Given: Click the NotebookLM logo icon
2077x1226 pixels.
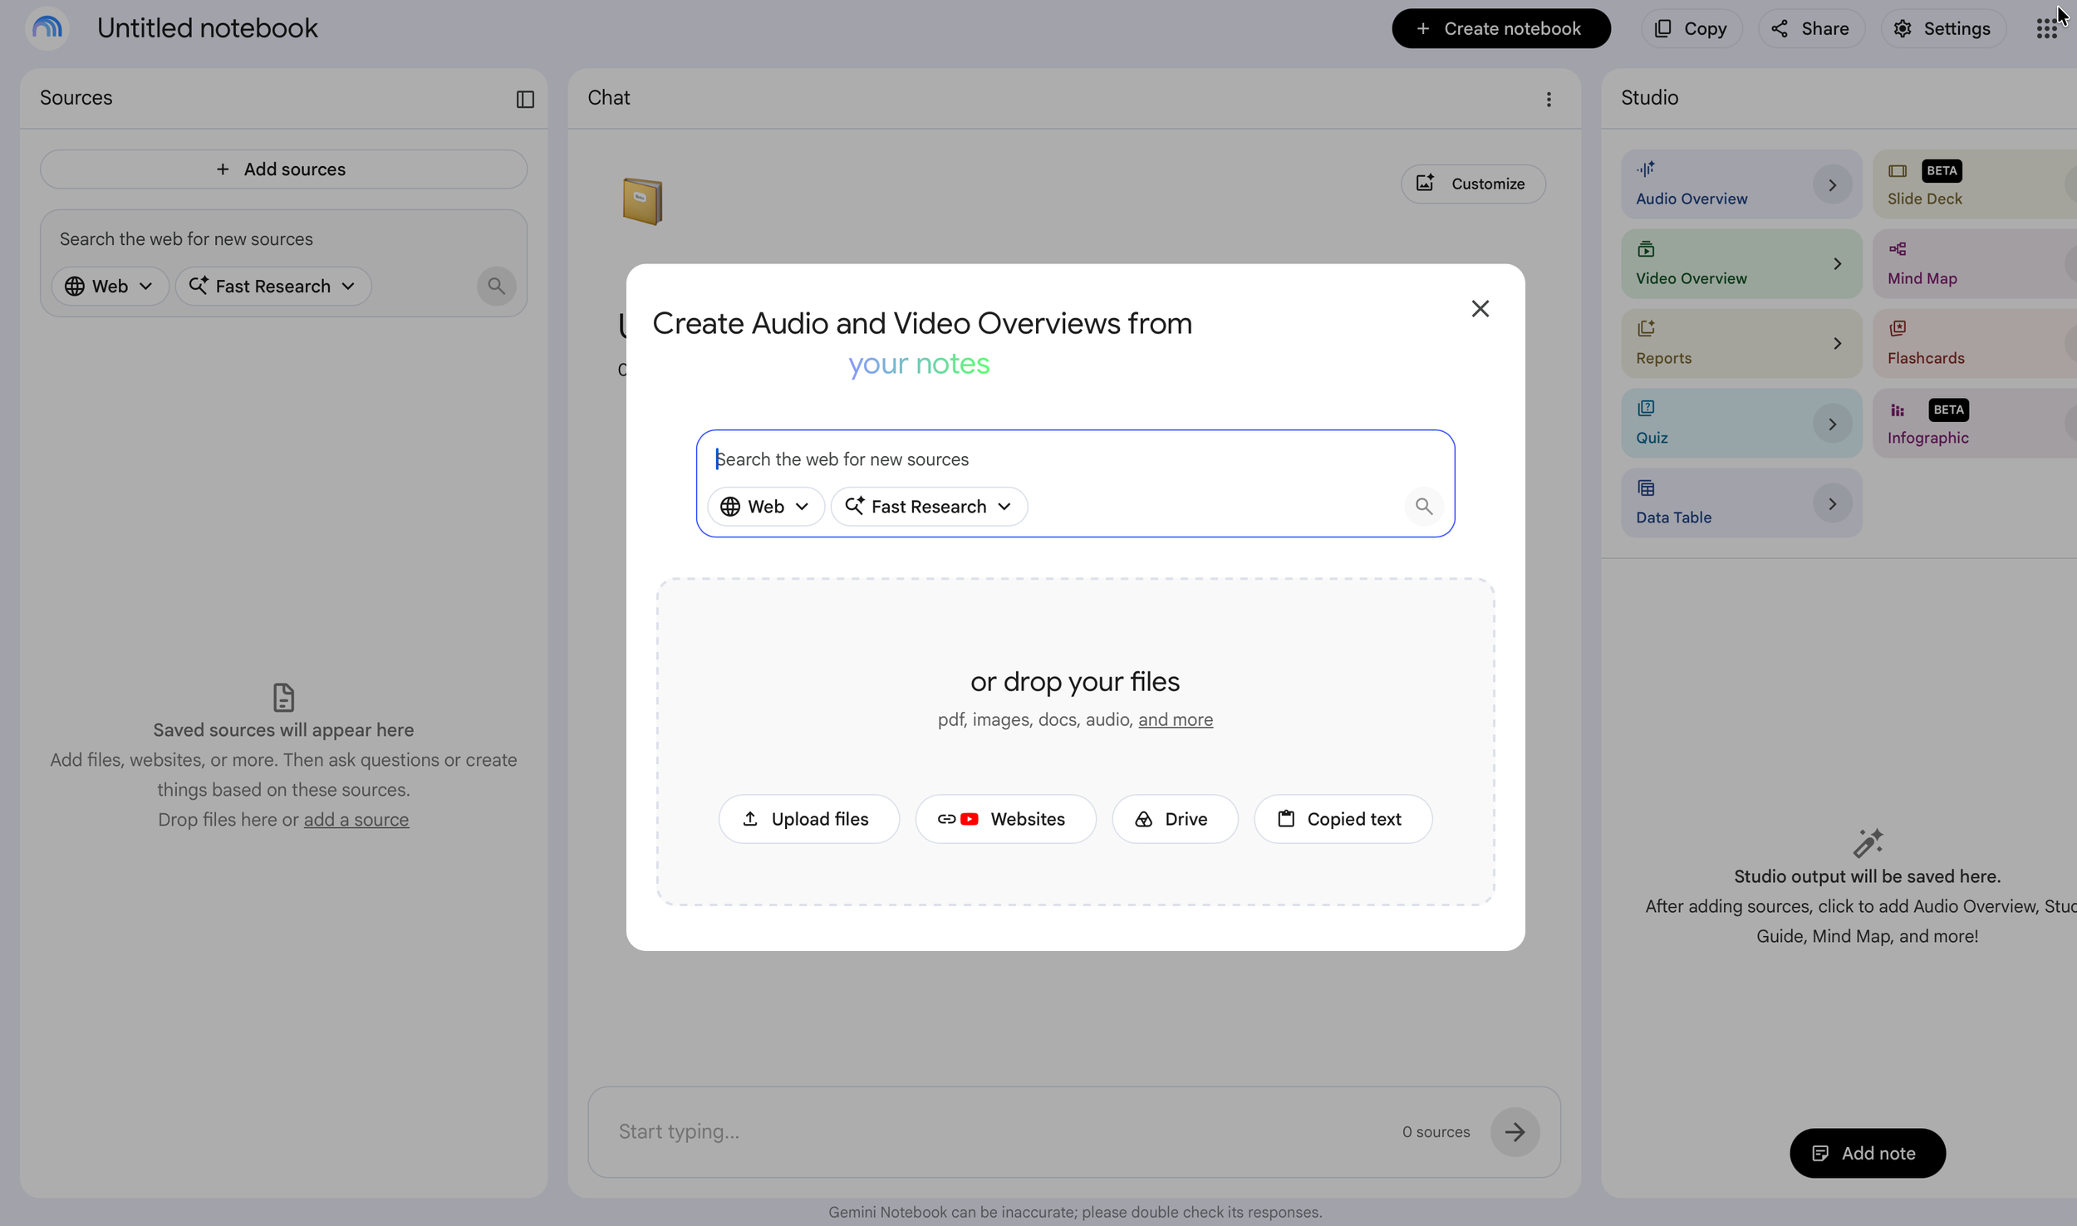Looking at the screenshot, I should (x=47, y=28).
